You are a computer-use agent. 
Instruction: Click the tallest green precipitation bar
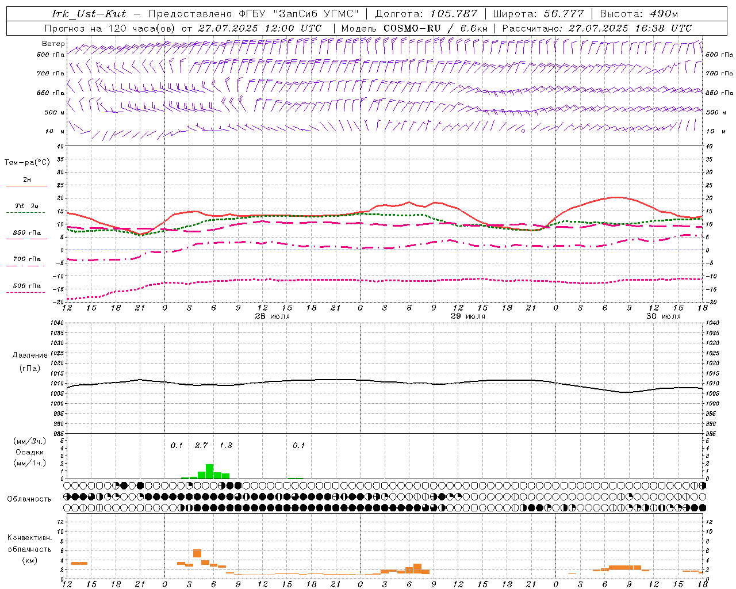pyautogui.click(x=209, y=471)
